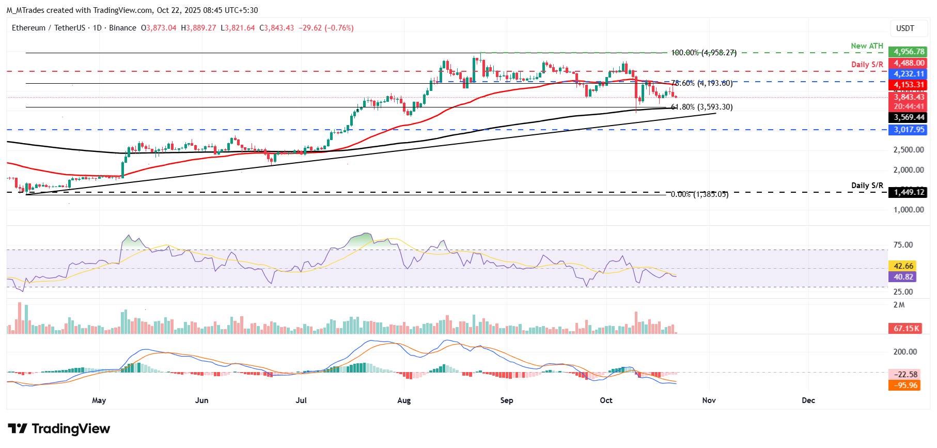Click the Oct label on time axis

[x=606, y=400]
